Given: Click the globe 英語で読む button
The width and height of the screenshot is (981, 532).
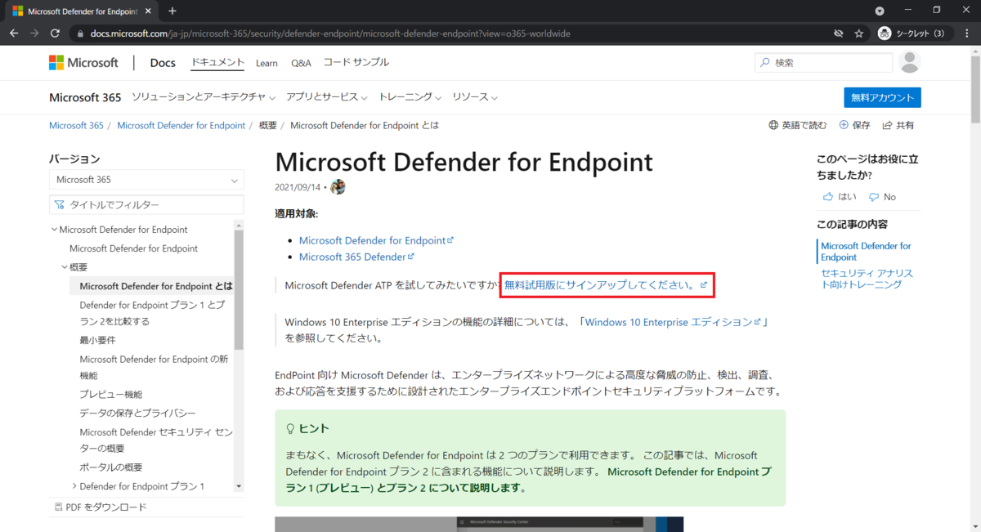Looking at the screenshot, I should [797, 125].
